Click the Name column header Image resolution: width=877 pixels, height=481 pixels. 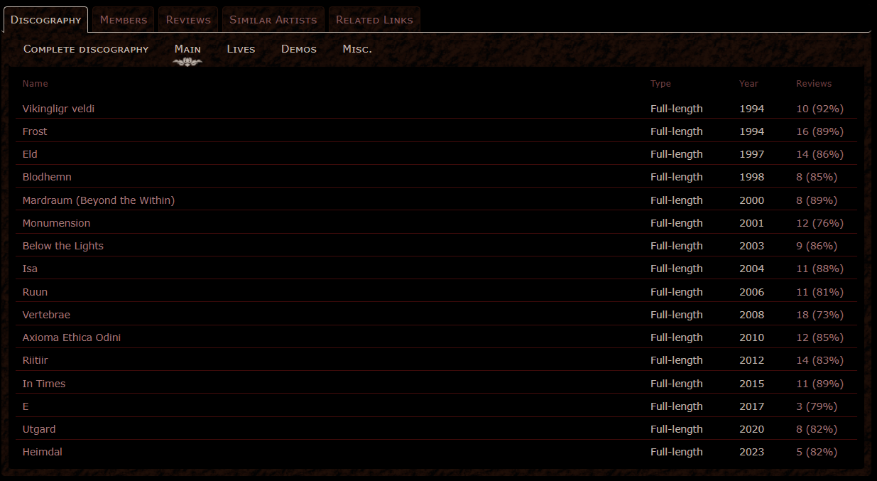click(x=35, y=84)
